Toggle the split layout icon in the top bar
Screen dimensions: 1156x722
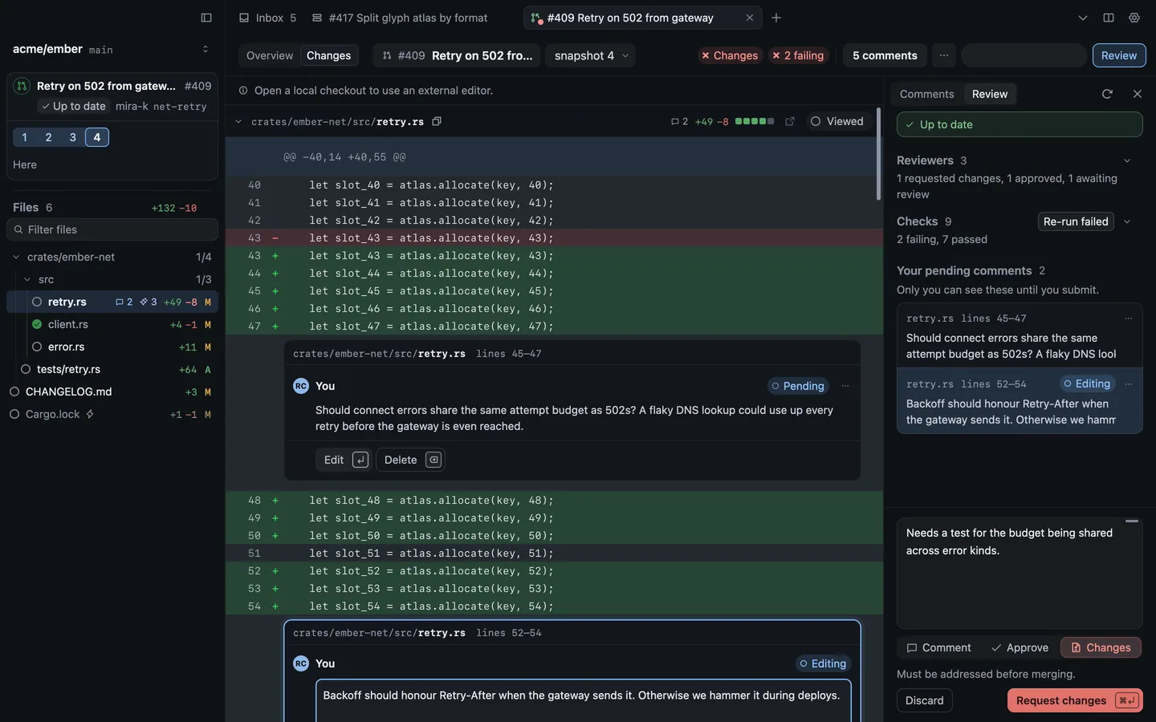(x=1109, y=18)
